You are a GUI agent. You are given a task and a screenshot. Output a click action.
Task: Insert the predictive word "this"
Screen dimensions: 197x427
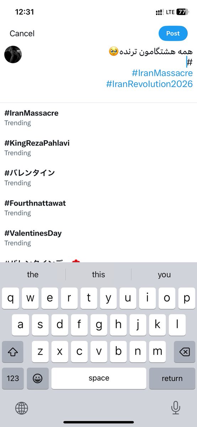point(98,274)
